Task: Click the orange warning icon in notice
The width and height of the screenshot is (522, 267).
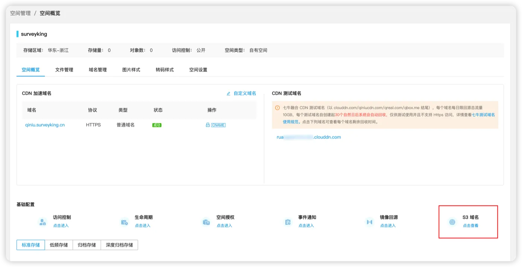Action: 277,108
